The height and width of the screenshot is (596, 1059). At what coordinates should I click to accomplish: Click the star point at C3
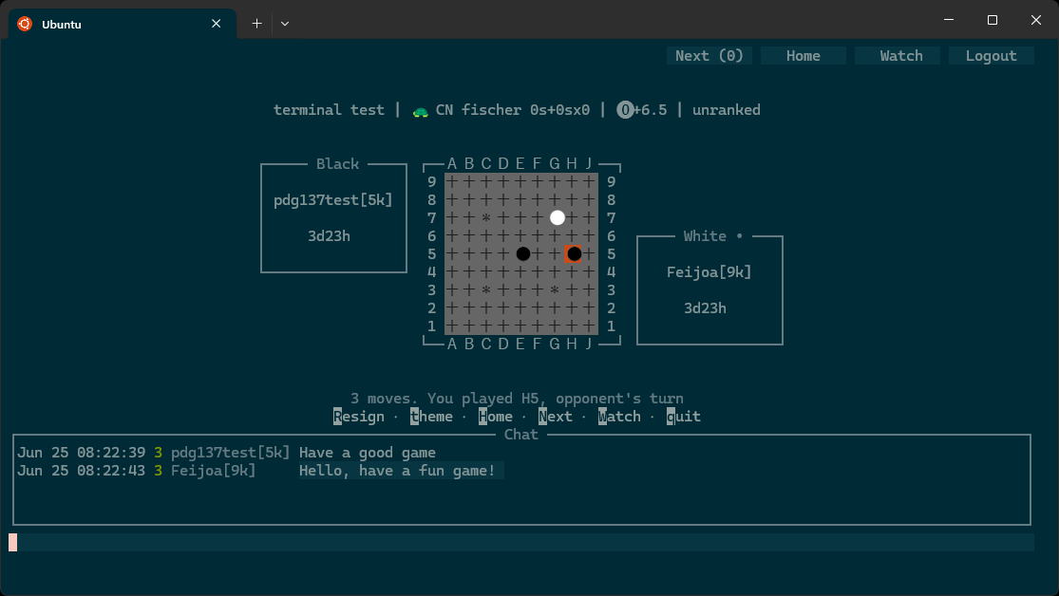(x=486, y=290)
